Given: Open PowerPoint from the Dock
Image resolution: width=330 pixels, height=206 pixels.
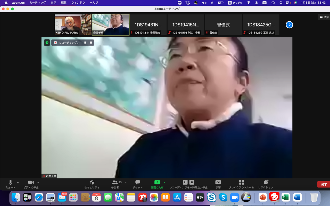Looking at the screenshot, I should pyautogui.click(x=263, y=198).
